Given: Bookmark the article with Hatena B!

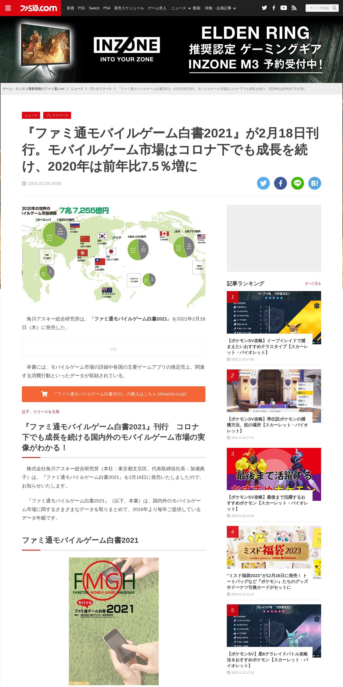Looking at the screenshot, I should pyautogui.click(x=315, y=183).
